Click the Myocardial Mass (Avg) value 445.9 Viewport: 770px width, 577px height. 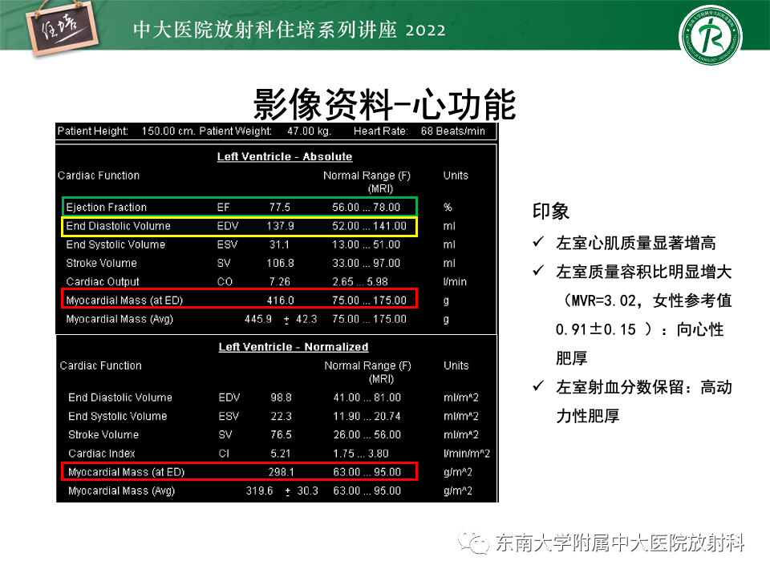click(257, 319)
